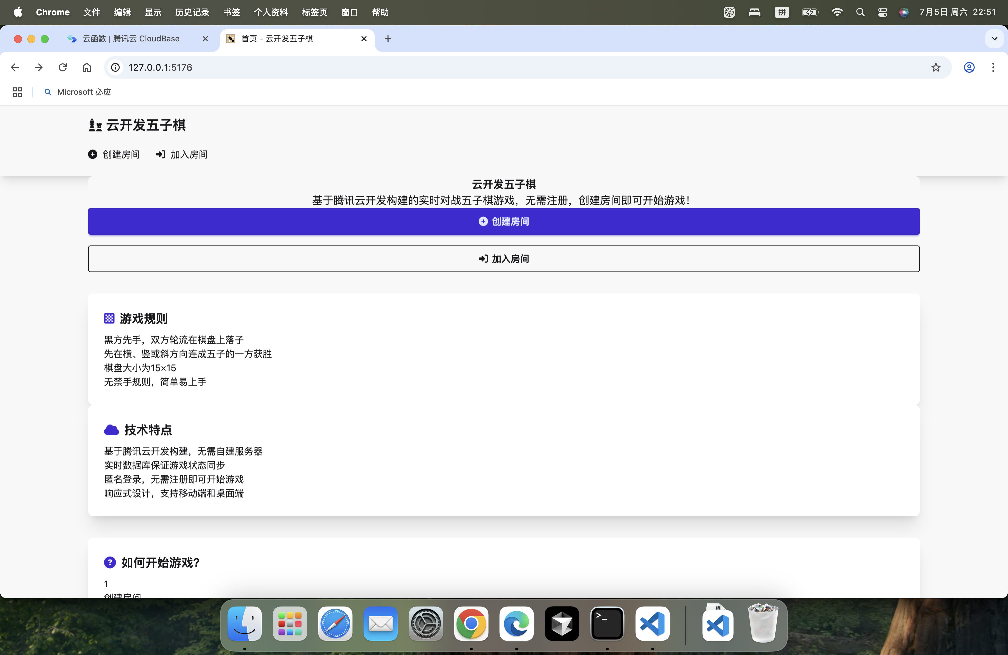Click the cloud icon beside 技术特点
The width and height of the screenshot is (1008, 655).
pos(111,430)
